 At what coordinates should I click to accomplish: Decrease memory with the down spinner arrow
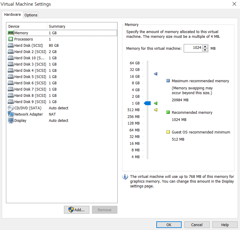[205, 50]
